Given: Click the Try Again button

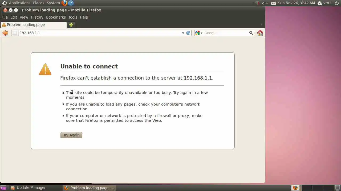Looking at the screenshot, I should pyautogui.click(x=71, y=135).
